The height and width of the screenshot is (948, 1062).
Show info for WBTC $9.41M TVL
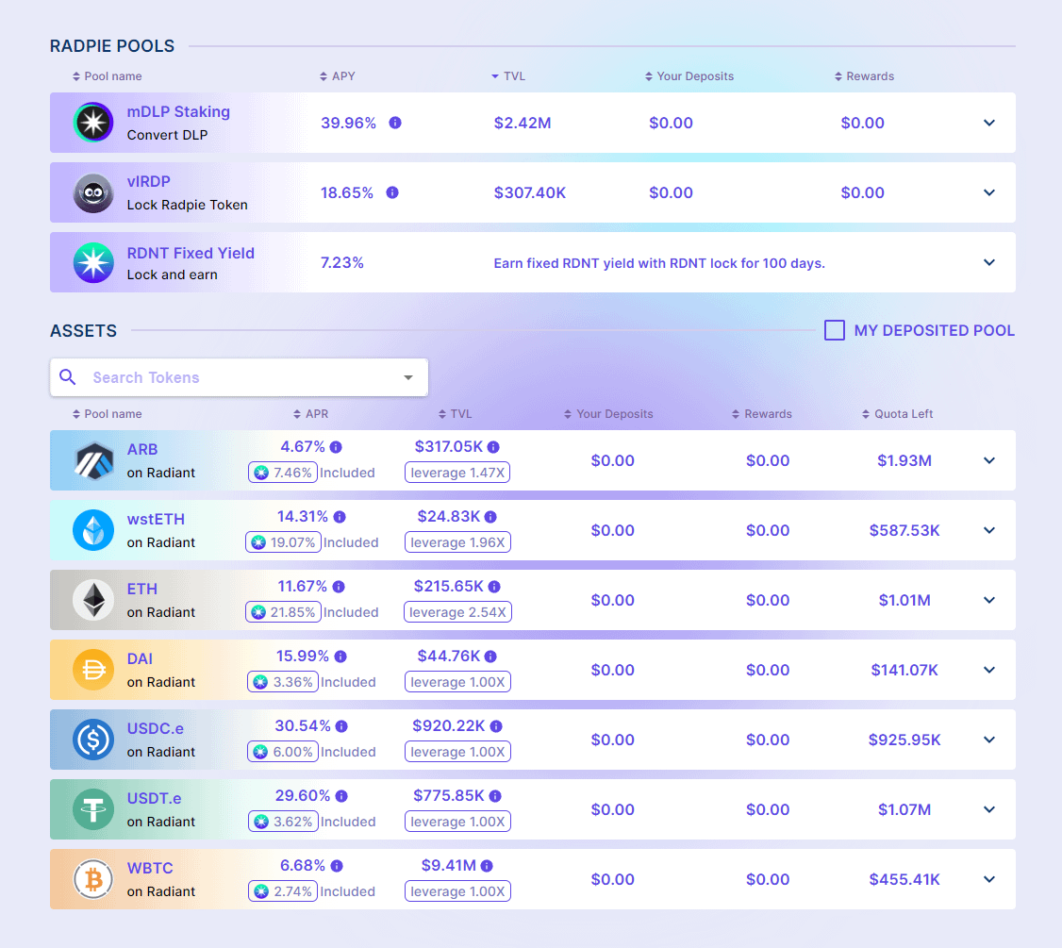pyautogui.click(x=487, y=865)
